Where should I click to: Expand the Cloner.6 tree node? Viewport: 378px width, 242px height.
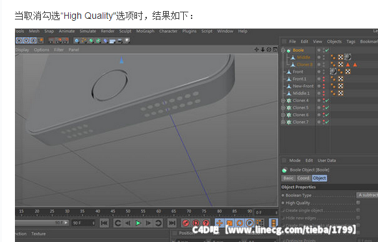click(283, 115)
